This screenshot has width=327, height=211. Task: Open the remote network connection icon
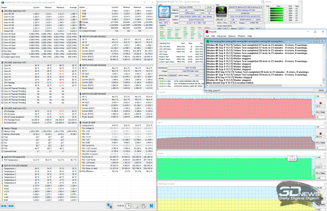click(x=110, y=206)
